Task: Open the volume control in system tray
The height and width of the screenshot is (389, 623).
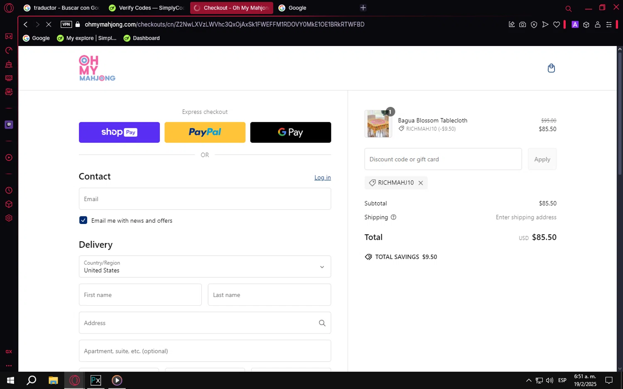Action: click(549, 380)
